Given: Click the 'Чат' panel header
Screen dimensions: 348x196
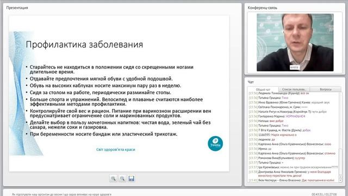Looking at the screenshot, I should pos(251,82).
